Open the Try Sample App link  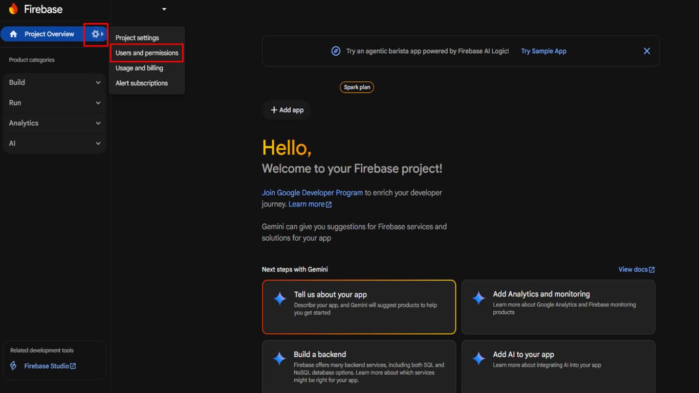tap(543, 51)
